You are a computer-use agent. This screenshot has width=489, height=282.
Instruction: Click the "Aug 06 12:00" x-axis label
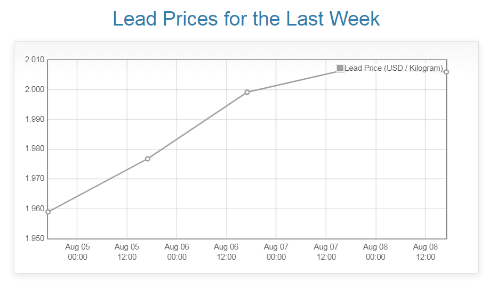click(x=226, y=252)
